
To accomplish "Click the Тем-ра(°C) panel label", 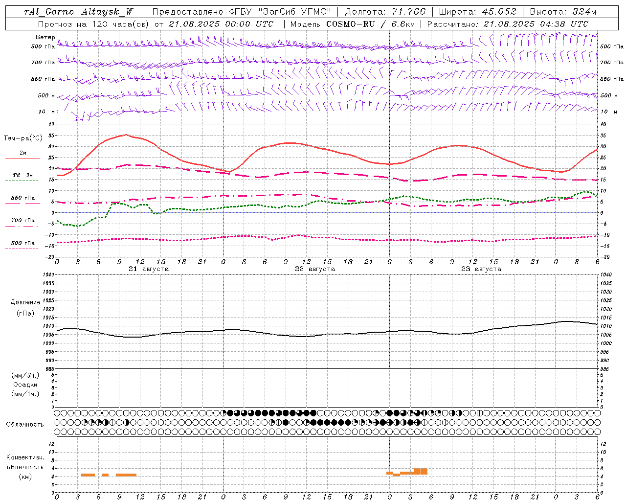I will (23, 138).
